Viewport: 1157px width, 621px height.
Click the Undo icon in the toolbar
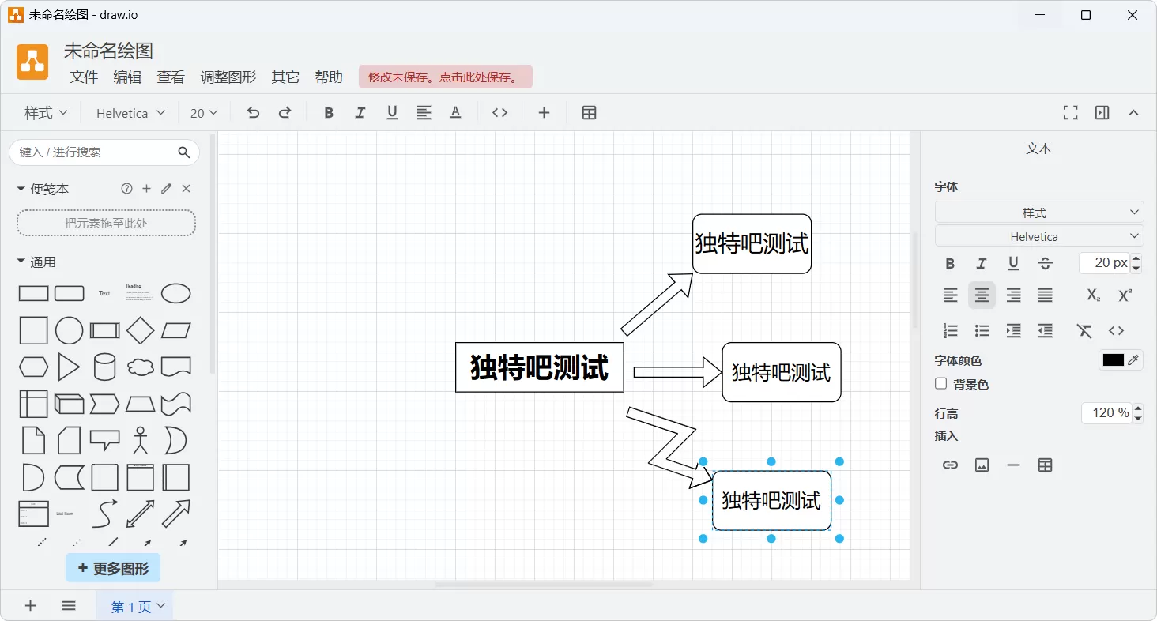(252, 112)
